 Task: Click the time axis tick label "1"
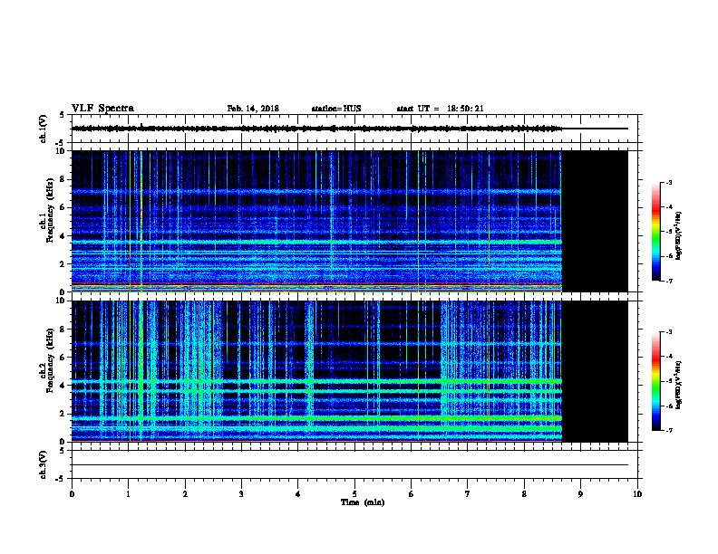click(128, 494)
